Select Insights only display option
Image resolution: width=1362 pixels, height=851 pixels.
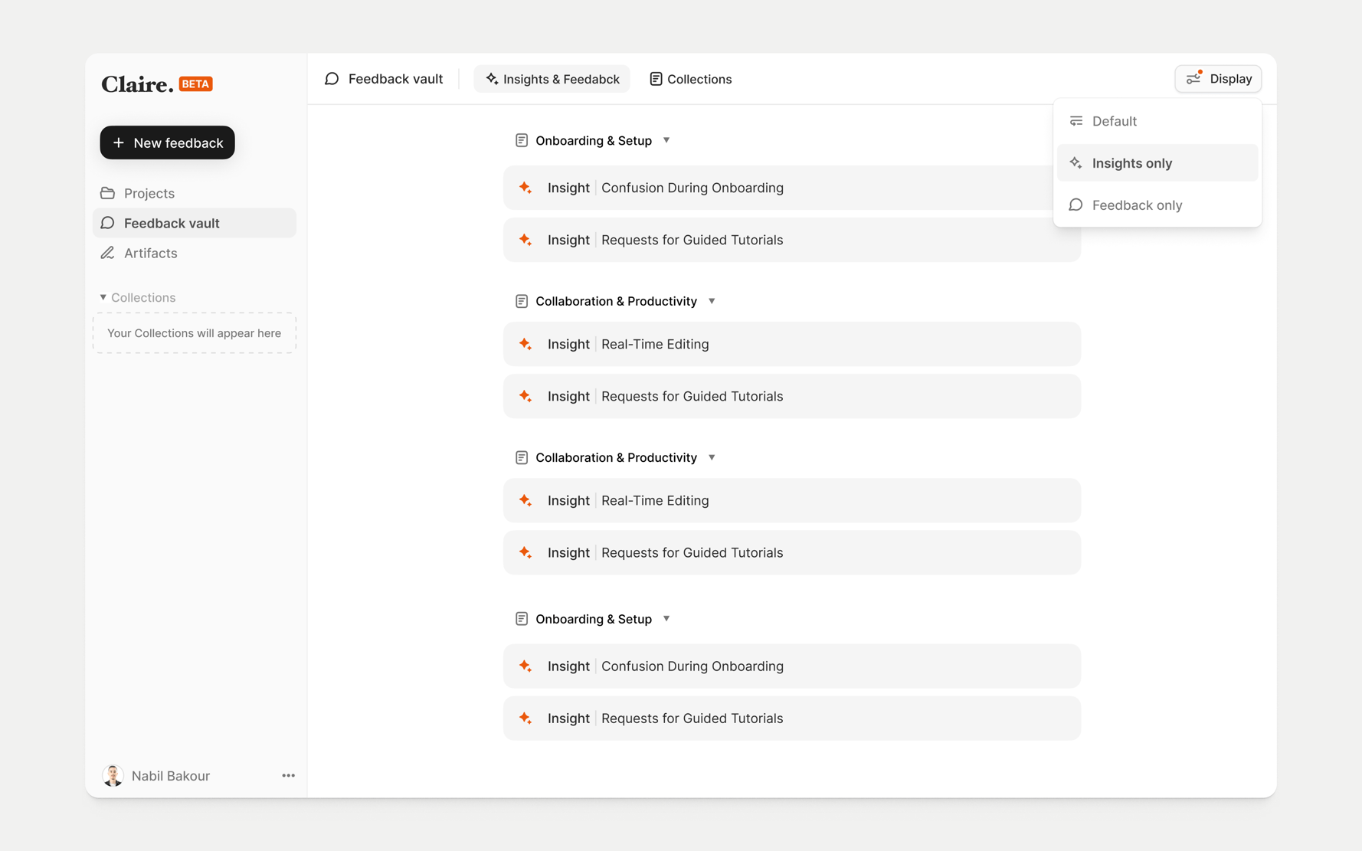[x=1157, y=163]
